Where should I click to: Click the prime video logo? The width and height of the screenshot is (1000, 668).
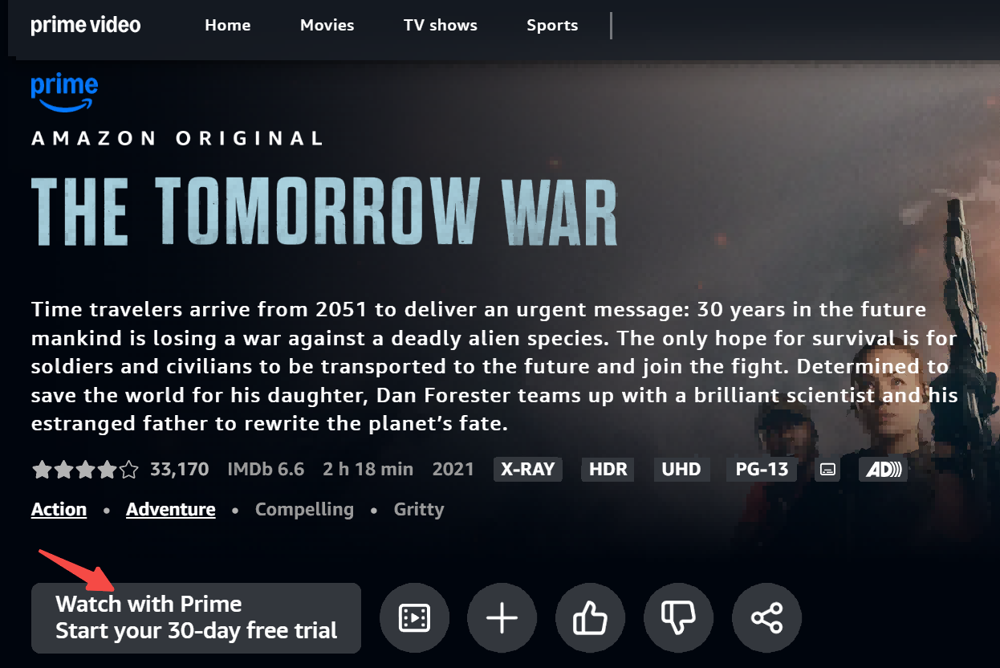(86, 25)
